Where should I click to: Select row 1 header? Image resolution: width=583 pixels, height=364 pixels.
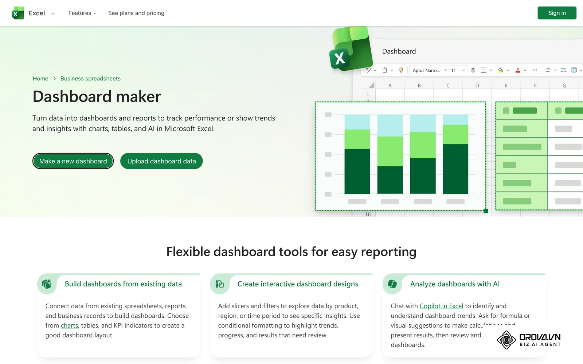[x=368, y=94]
